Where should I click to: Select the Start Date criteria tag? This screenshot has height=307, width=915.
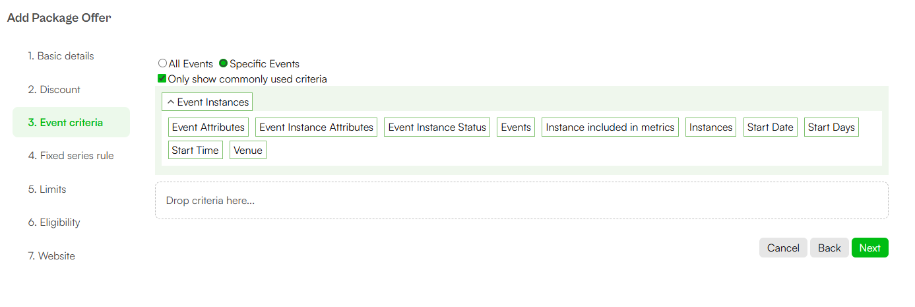click(771, 127)
